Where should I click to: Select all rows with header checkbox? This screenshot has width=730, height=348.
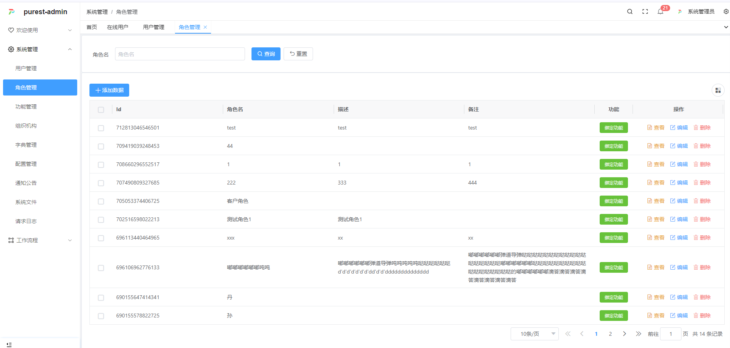(x=101, y=110)
